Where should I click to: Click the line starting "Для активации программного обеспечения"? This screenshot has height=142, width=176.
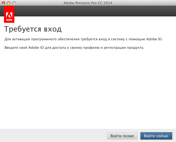83,39
